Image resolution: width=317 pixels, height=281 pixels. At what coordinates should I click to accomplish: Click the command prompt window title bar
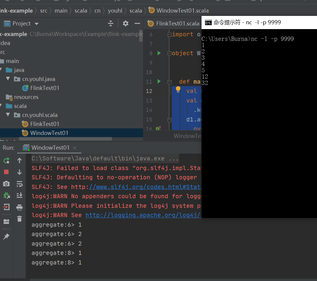pos(259,22)
